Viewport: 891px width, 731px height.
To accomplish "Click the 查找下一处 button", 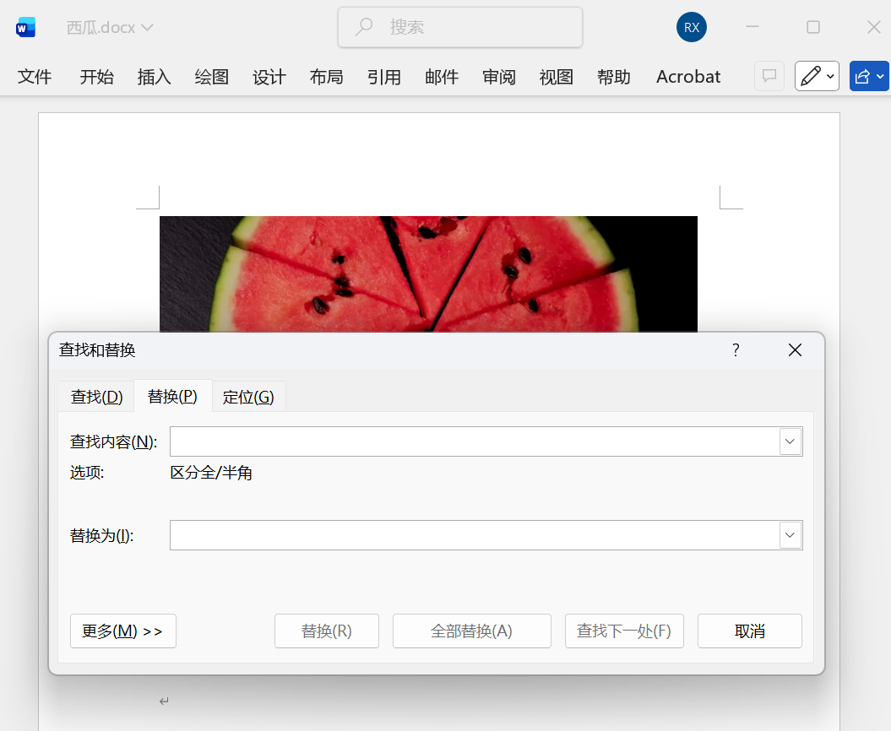I will coord(624,631).
